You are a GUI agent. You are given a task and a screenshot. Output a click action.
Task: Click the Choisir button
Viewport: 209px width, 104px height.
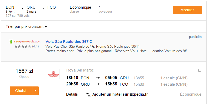[21, 91]
